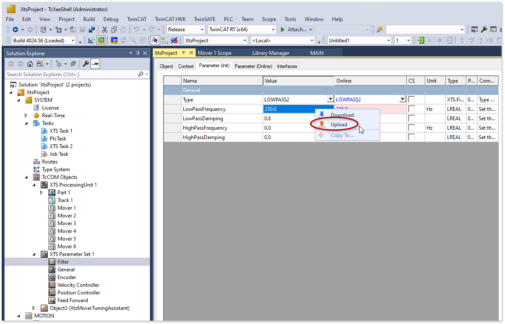Toggle the Preview Selected Items button
Image resolution: width=505 pixels, height=324 pixels.
pyautogui.click(x=95, y=64)
